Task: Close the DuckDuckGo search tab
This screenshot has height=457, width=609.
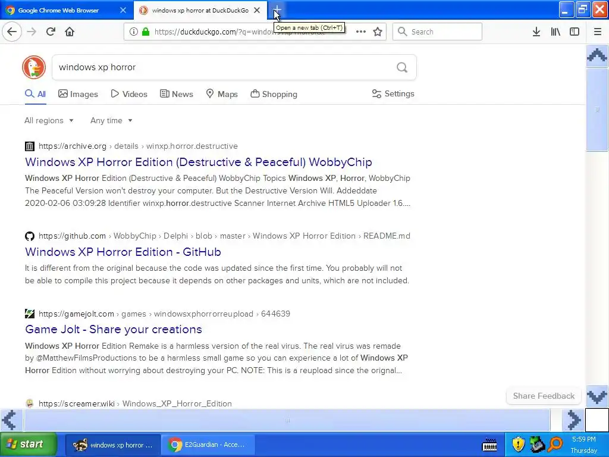Action: point(257,10)
